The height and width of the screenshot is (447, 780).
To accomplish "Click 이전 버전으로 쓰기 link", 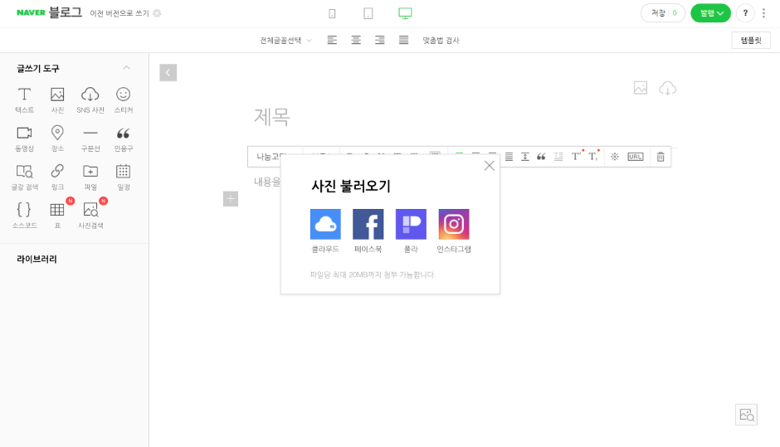I will tap(119, 13).
